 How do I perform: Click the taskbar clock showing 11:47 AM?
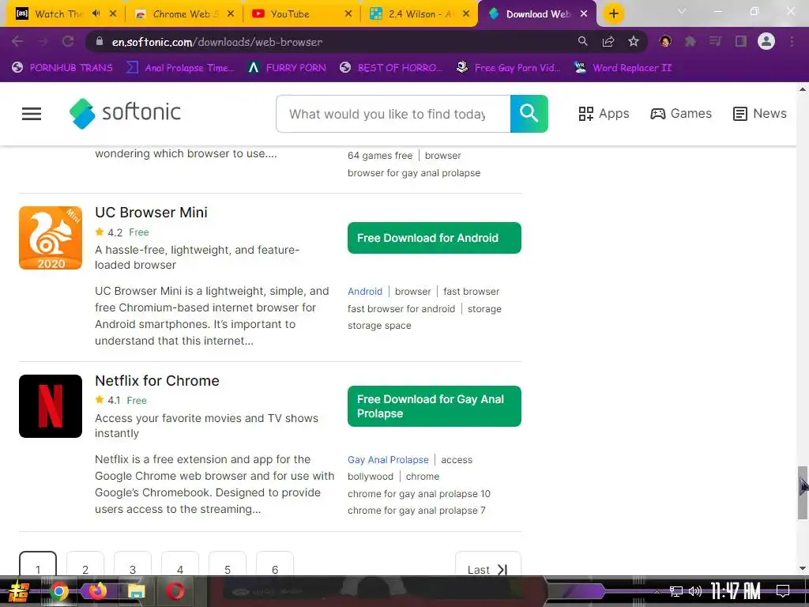(x=736, y=591)
